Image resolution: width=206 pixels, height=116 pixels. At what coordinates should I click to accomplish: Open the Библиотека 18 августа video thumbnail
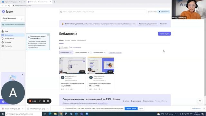[x=72, y=65]
